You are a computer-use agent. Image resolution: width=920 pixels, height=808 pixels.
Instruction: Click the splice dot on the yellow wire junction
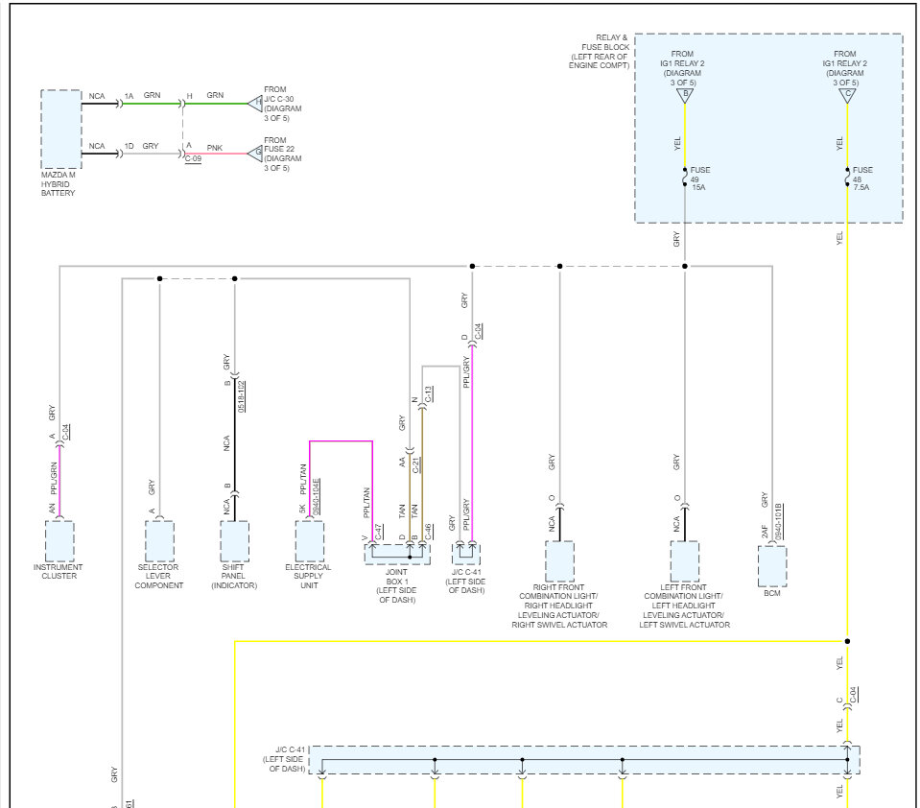(x=847, y=641)
